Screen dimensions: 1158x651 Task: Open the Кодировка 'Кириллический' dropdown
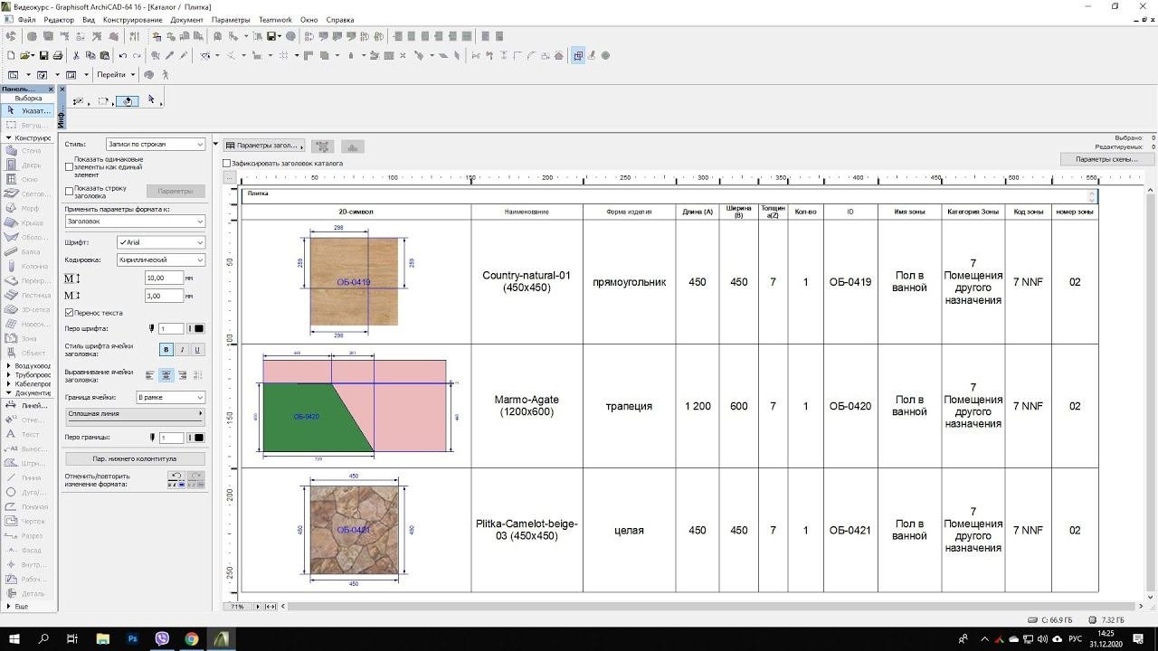[x=161, y=259]
